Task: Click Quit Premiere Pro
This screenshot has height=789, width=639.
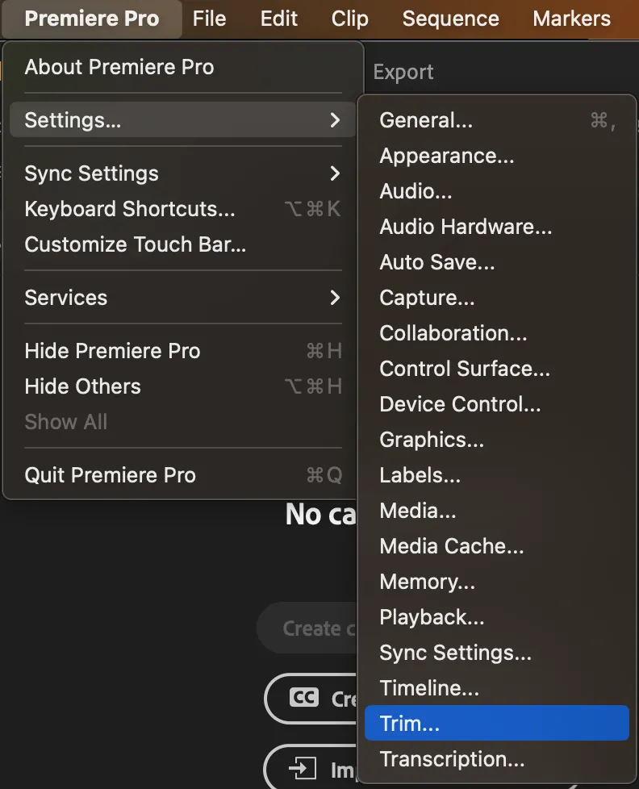Action: pyautogui.click(x=182, y=475)
